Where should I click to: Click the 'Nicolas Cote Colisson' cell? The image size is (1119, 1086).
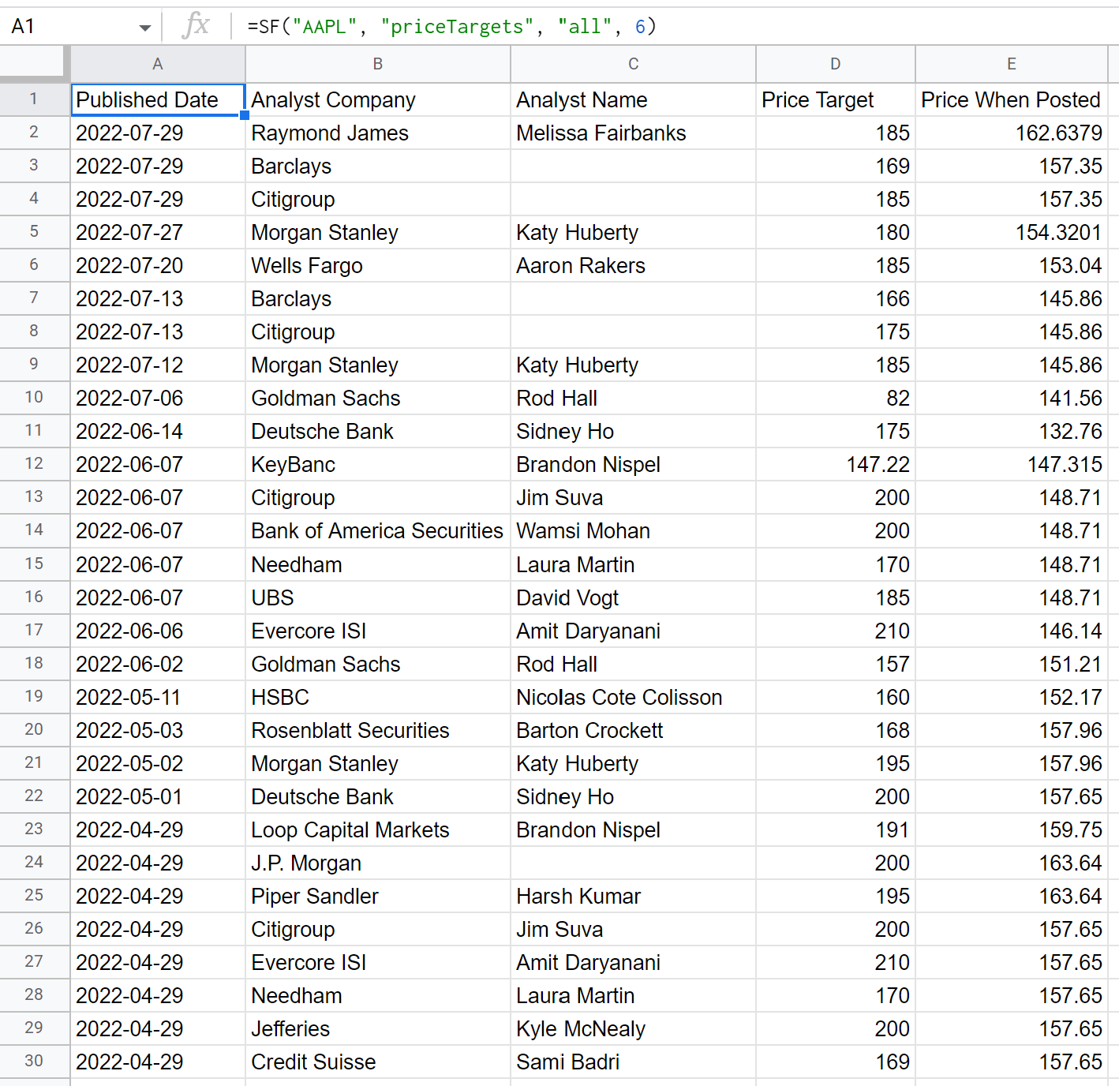coord(633,698)
